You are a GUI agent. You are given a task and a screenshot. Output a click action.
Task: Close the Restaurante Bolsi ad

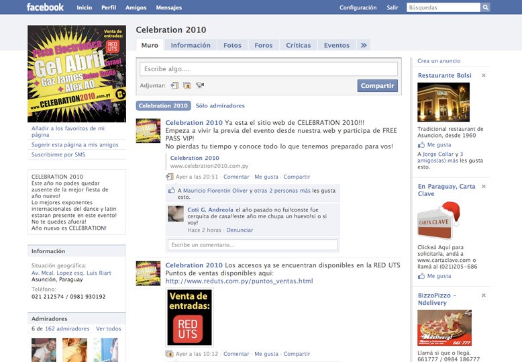pos(484,76)
